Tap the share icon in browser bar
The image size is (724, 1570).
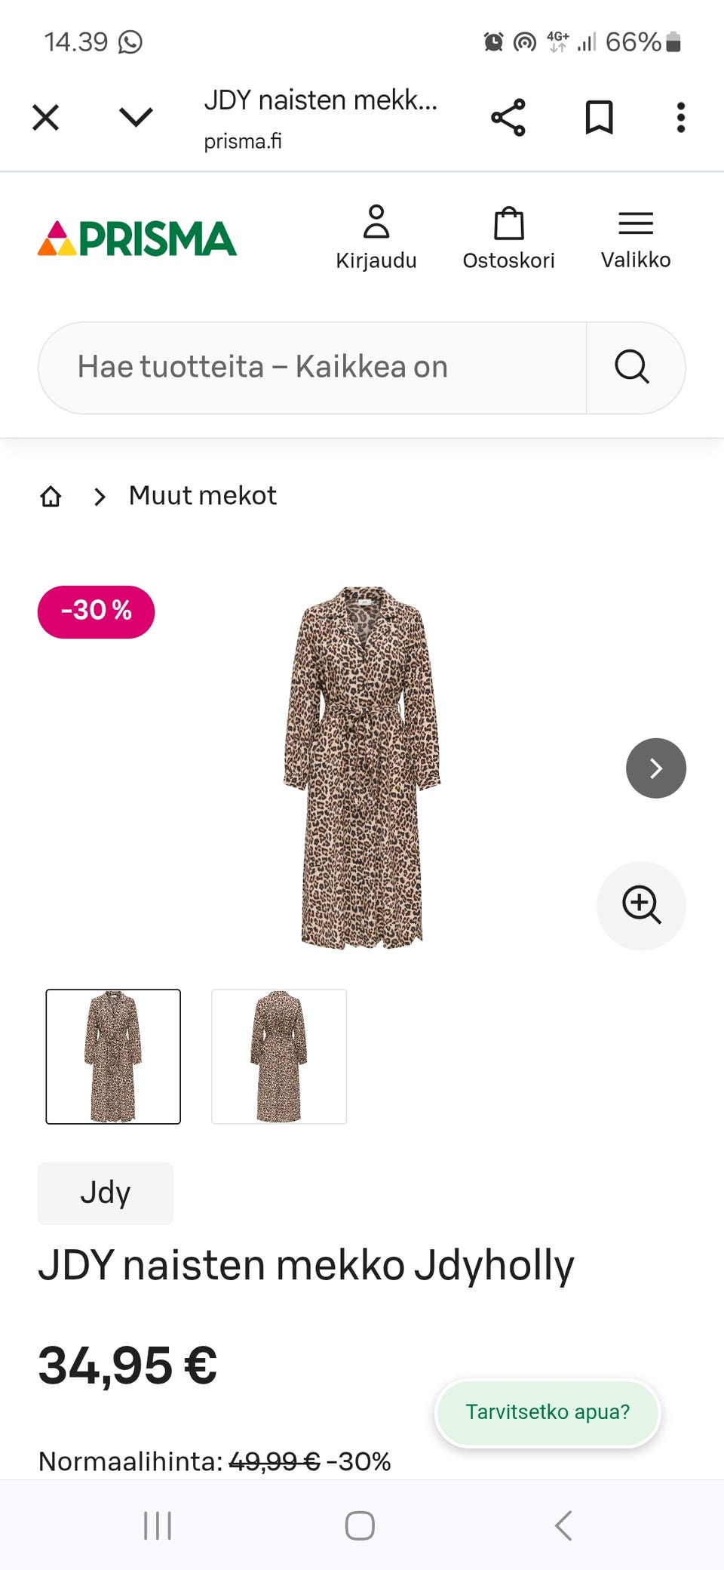click(x=508, y=118)
